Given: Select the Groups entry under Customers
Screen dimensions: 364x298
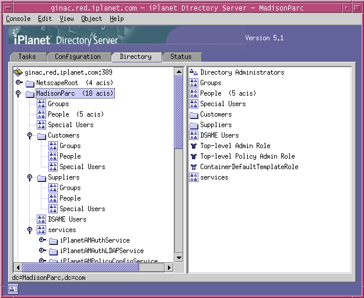Looking at the screenshot, I should click(70, 146).
